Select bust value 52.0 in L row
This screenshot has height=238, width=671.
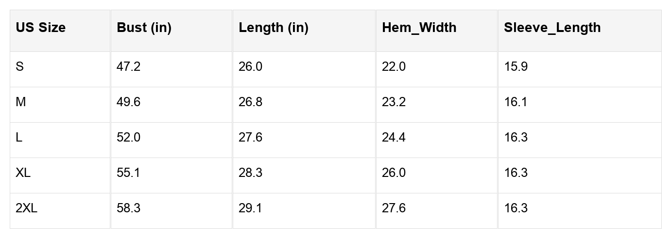[x=128, y=137]
